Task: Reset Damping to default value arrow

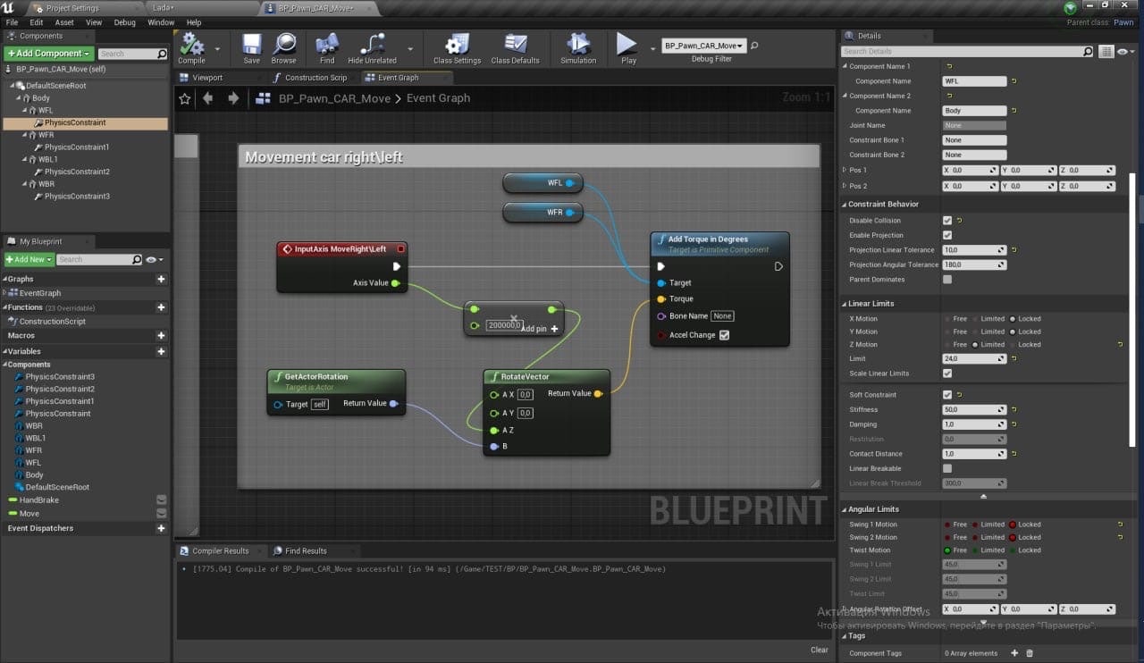Action: pyautogui.click(x=1015, y=424)
